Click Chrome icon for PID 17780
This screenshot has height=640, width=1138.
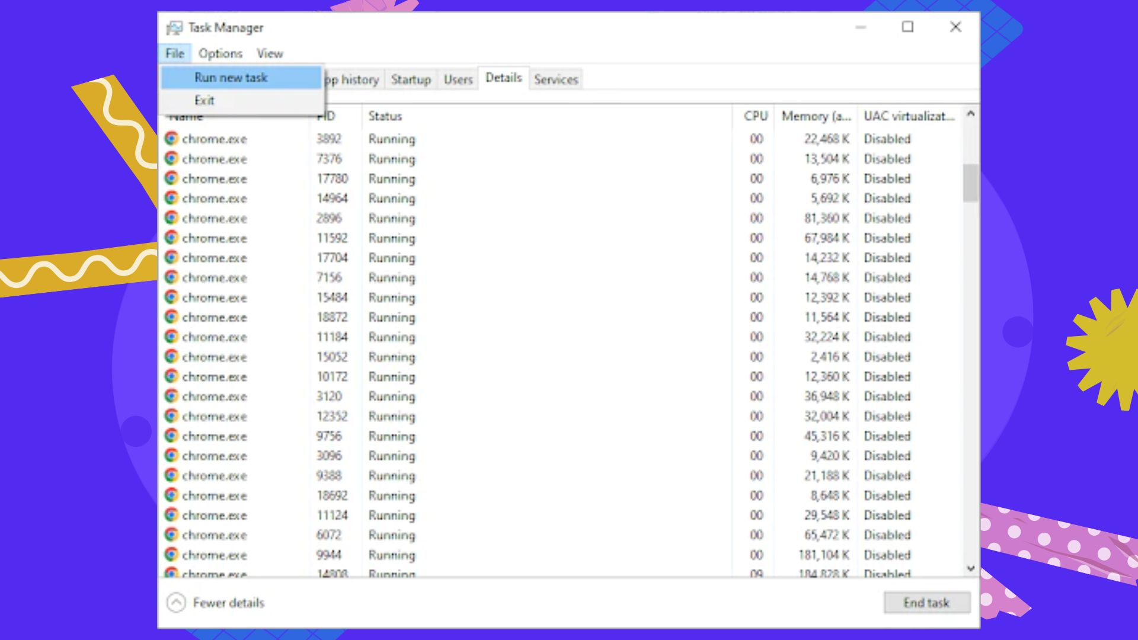(x=171, y=178)
